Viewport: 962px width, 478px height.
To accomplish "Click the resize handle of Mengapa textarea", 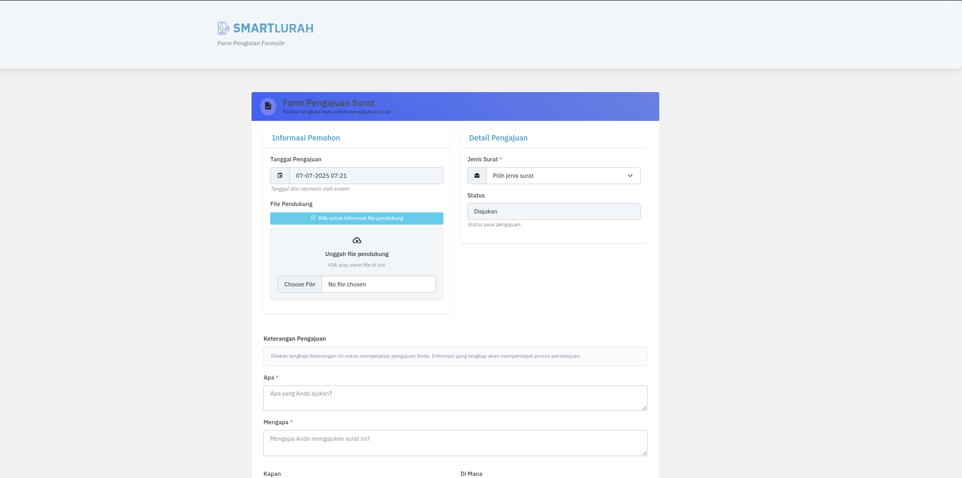I will (x=644, y=453).
